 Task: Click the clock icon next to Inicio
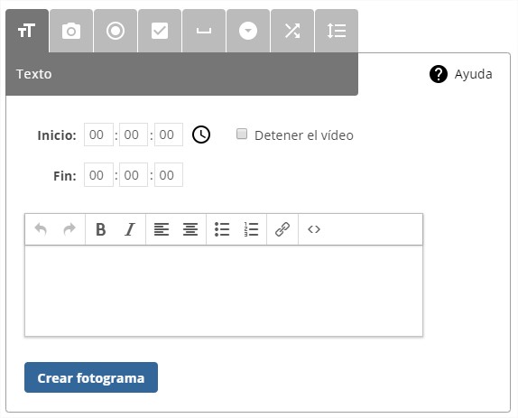(201, 135)
